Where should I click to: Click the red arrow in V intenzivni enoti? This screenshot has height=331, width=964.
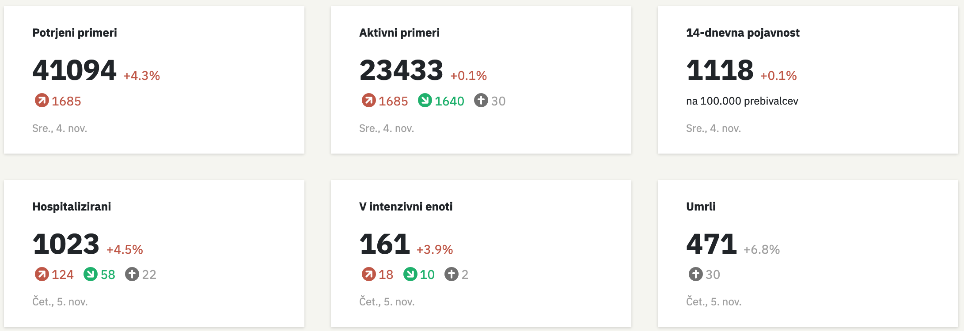click(x=368, y=274)
